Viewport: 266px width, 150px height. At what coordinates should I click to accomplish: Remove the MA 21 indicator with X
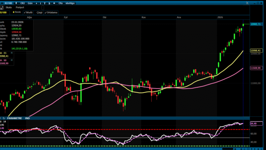[x=12, y=53]
